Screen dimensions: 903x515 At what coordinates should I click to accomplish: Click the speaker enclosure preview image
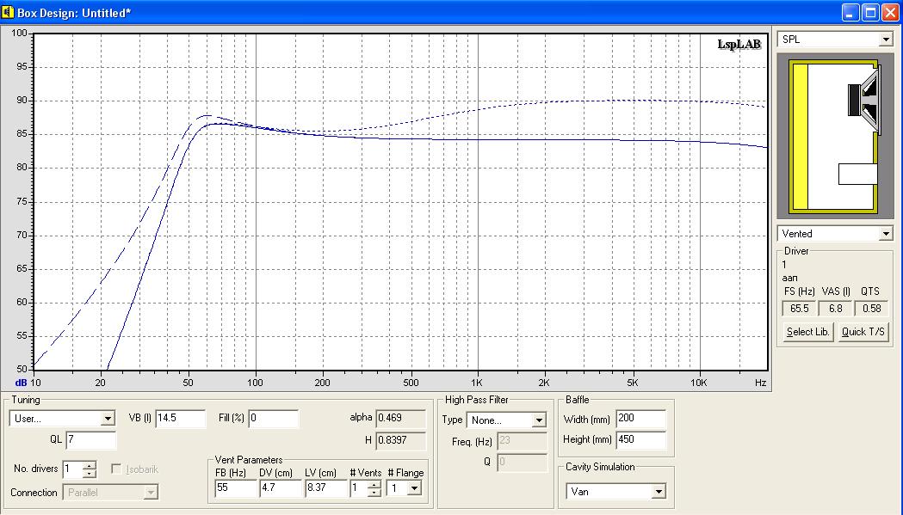834,136
